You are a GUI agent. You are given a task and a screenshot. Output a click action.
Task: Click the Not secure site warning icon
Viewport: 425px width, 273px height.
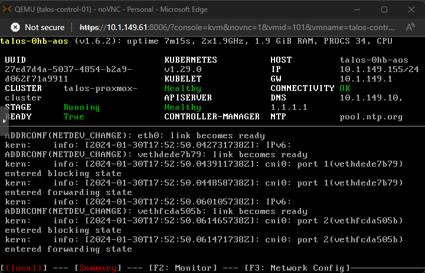[15, 27]
